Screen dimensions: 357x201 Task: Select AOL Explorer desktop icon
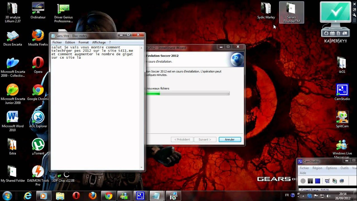(38, 120)
